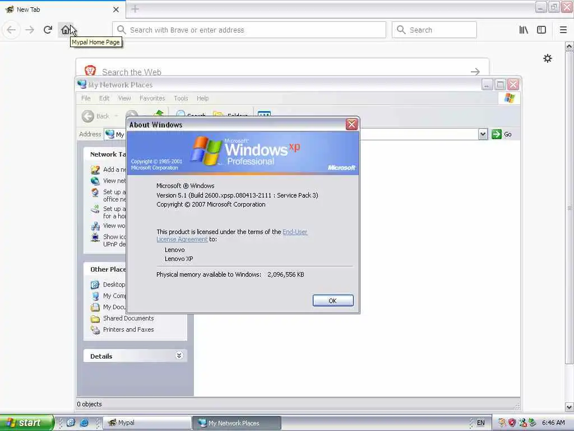Click OK in About Windows dialog
The image size is (574, 431).
[333, 301]
